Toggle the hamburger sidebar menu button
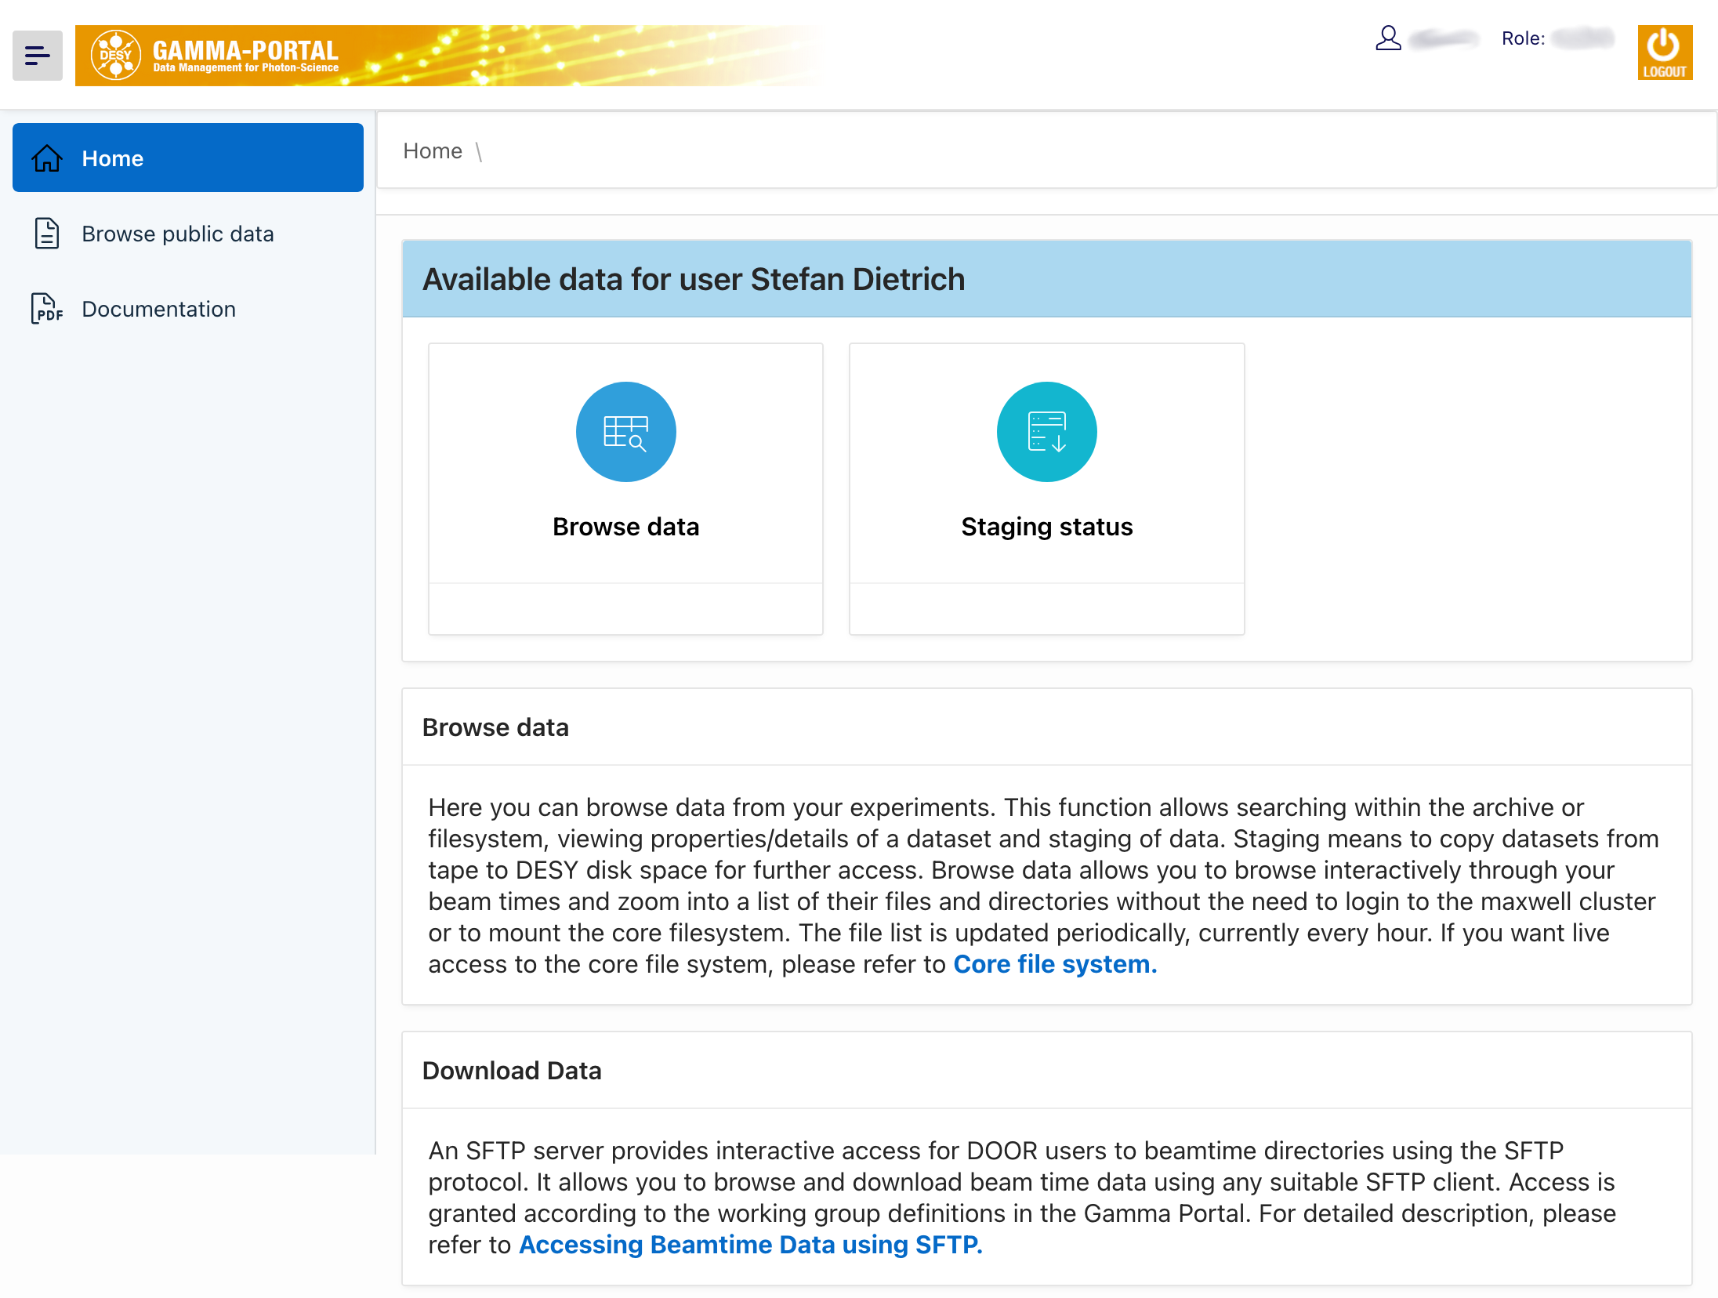The image size is (1718, 1298). point(37,56)
